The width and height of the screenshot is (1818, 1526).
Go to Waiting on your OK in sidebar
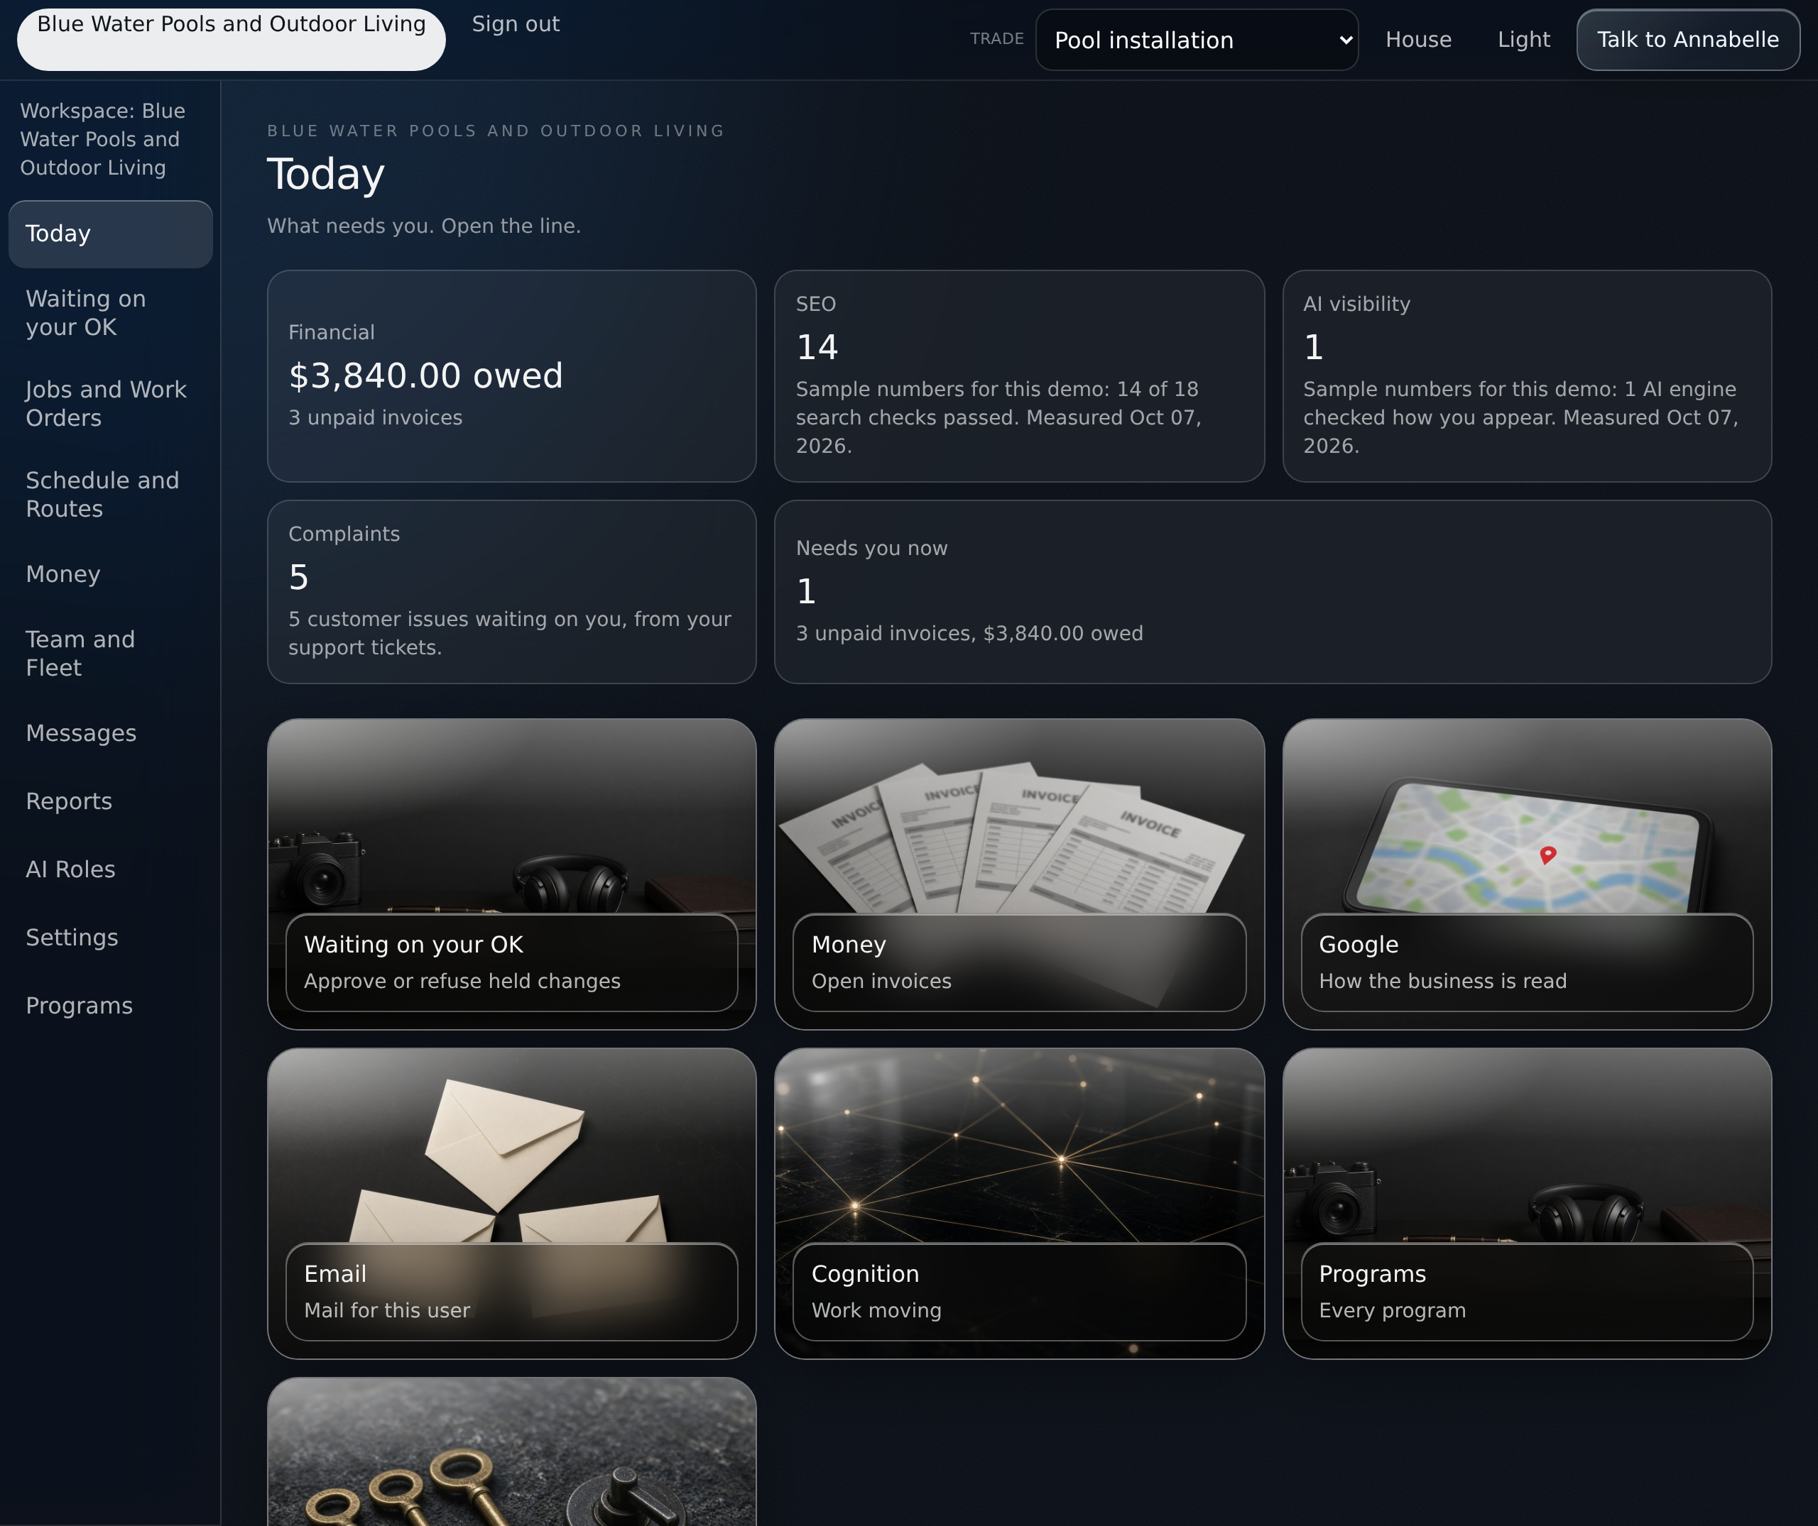(x=111, y=313)
